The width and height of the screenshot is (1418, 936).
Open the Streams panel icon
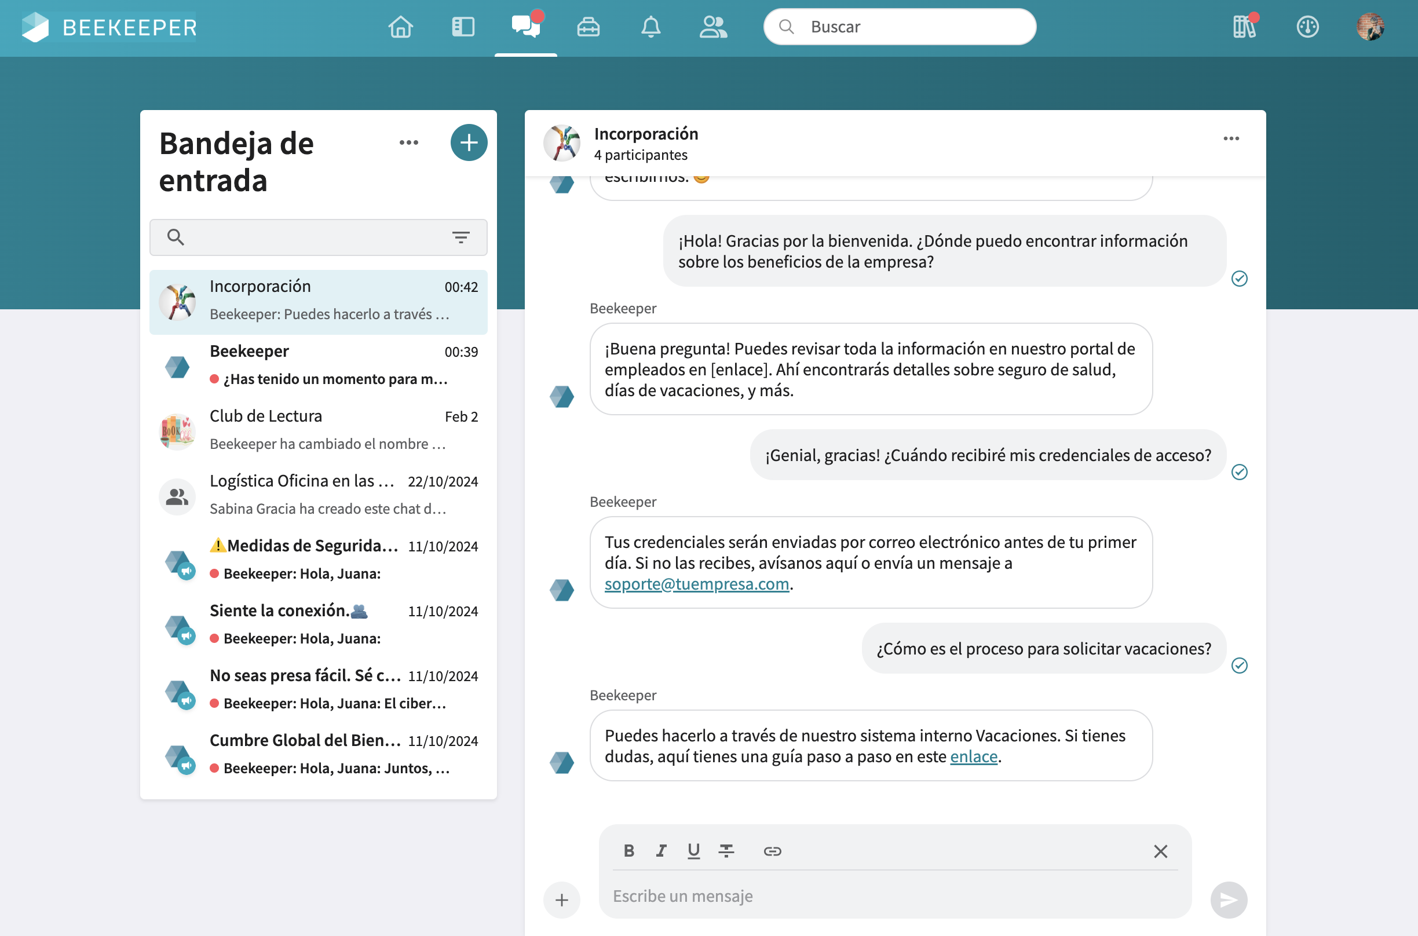[463, 27]
